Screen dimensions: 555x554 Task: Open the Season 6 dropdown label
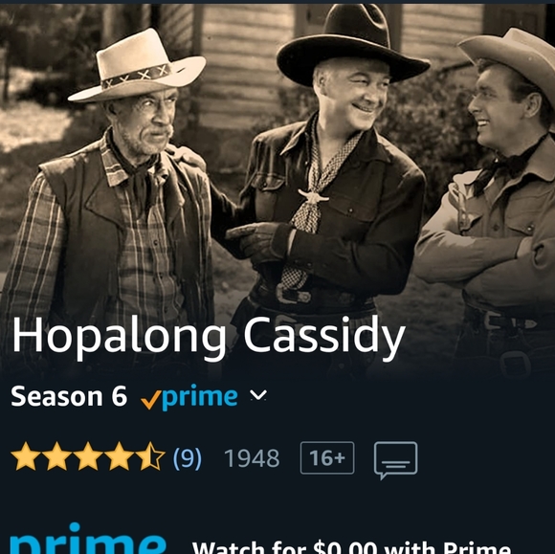69,396
